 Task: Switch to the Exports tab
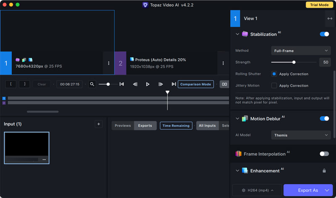145,126
